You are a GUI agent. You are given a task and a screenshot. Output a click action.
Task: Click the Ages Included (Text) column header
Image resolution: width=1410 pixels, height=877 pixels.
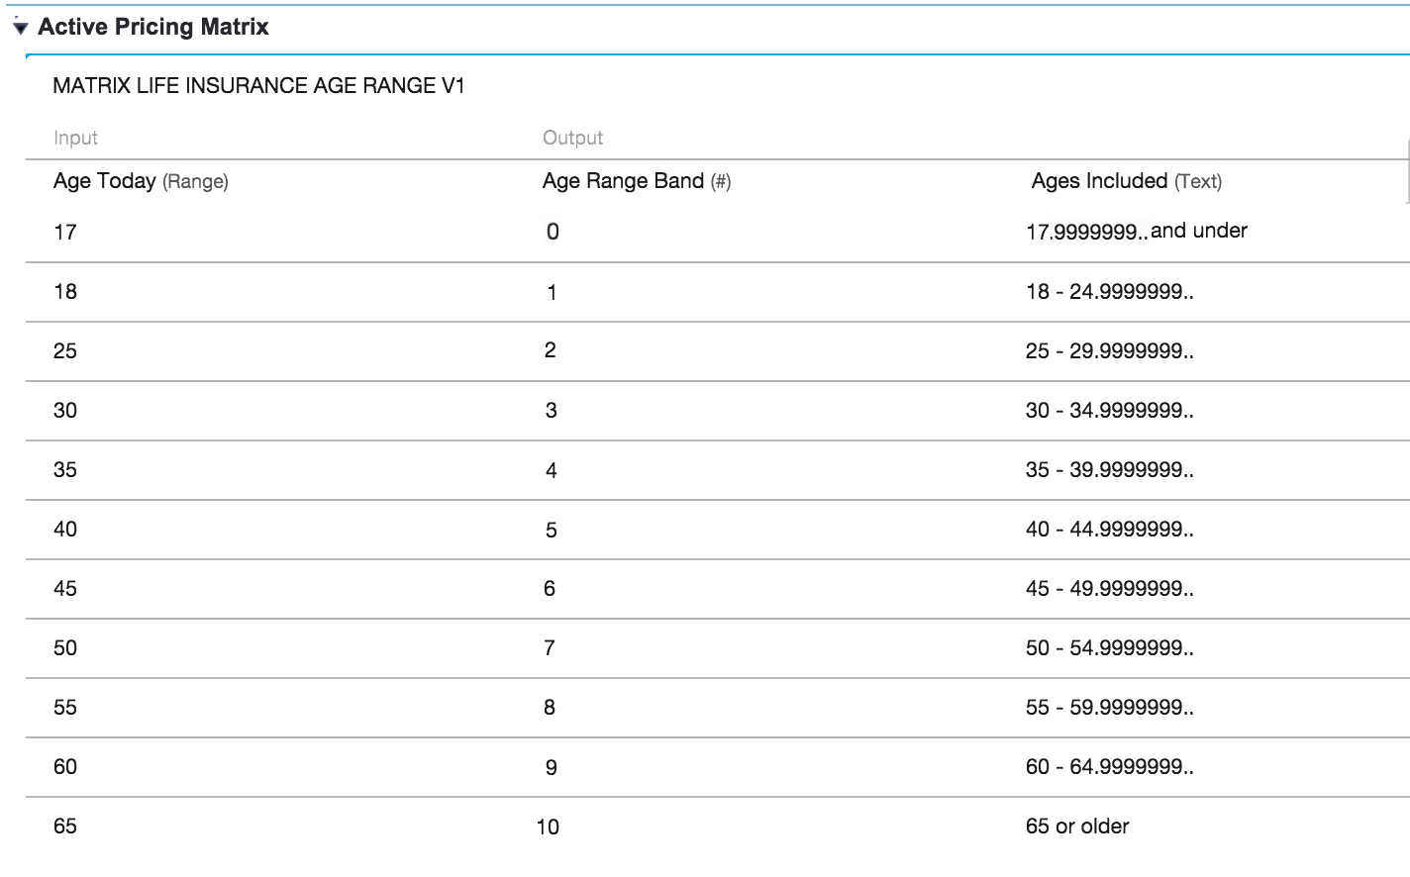coord(1127,181)
